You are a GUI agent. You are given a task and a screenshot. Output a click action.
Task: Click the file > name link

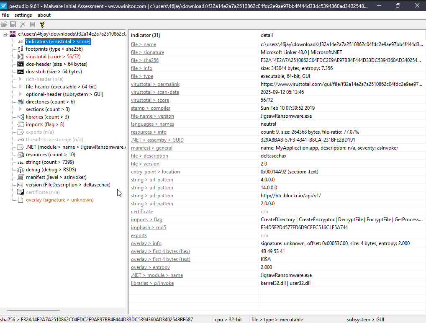[144, 44]
